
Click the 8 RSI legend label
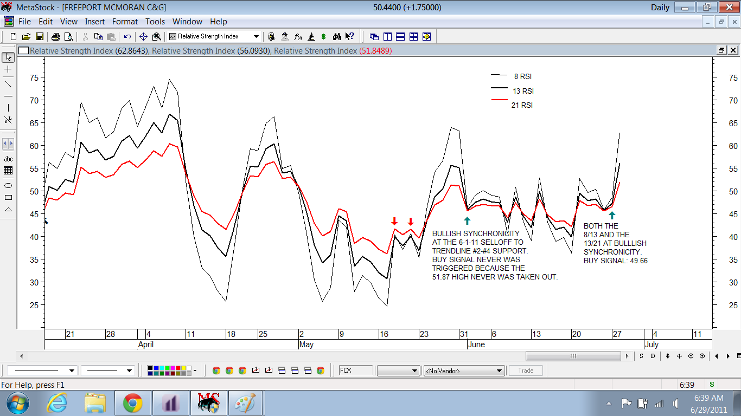coord(523,77)
